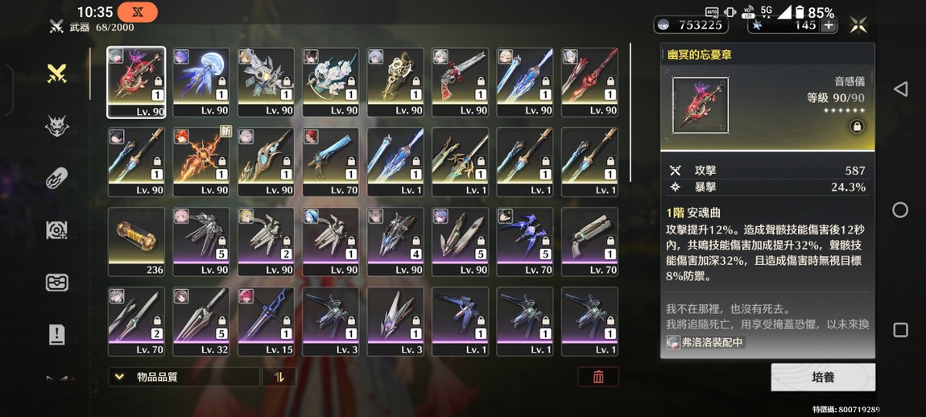Image resolution: width=926 pixels, height=417 pixels.
Task: Click the 培養 develop button
Action: (823, 377)
